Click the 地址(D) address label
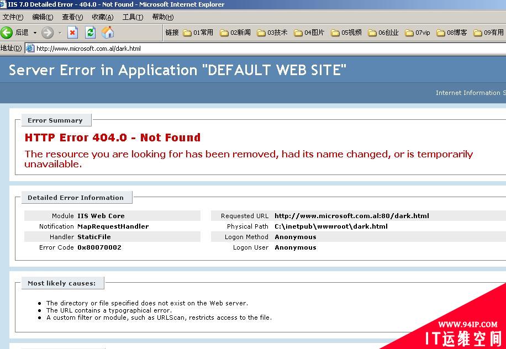 11,49
